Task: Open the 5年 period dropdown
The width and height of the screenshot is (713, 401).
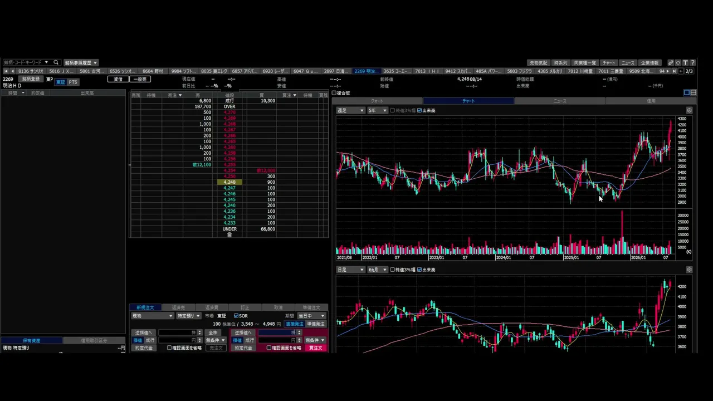Action: 377,110
